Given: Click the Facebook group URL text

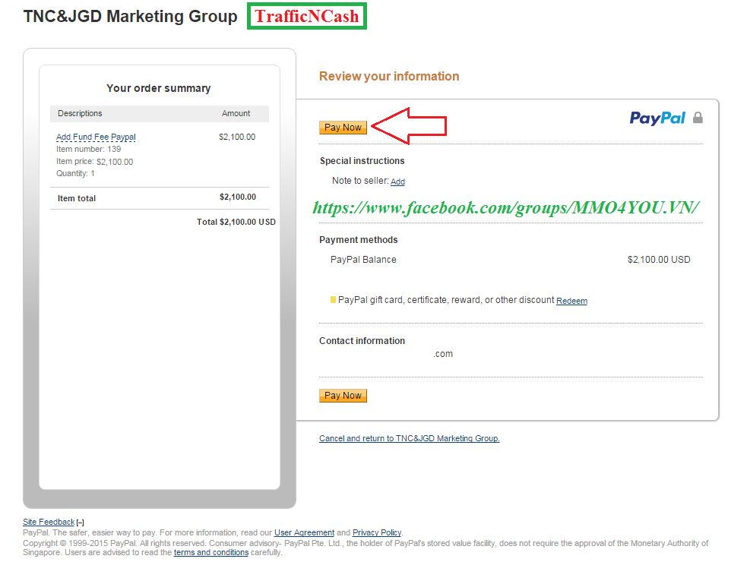Looking at the screenshot, I should [505, 208].
